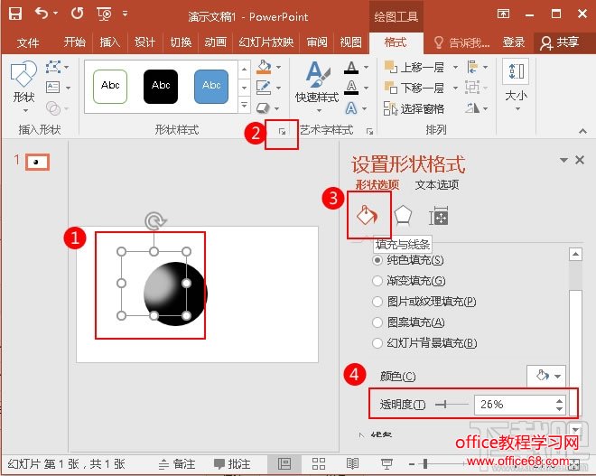Click the 透明度 transparency slider
This screenshot has width=596, height=476.
(x=452, y=405)
